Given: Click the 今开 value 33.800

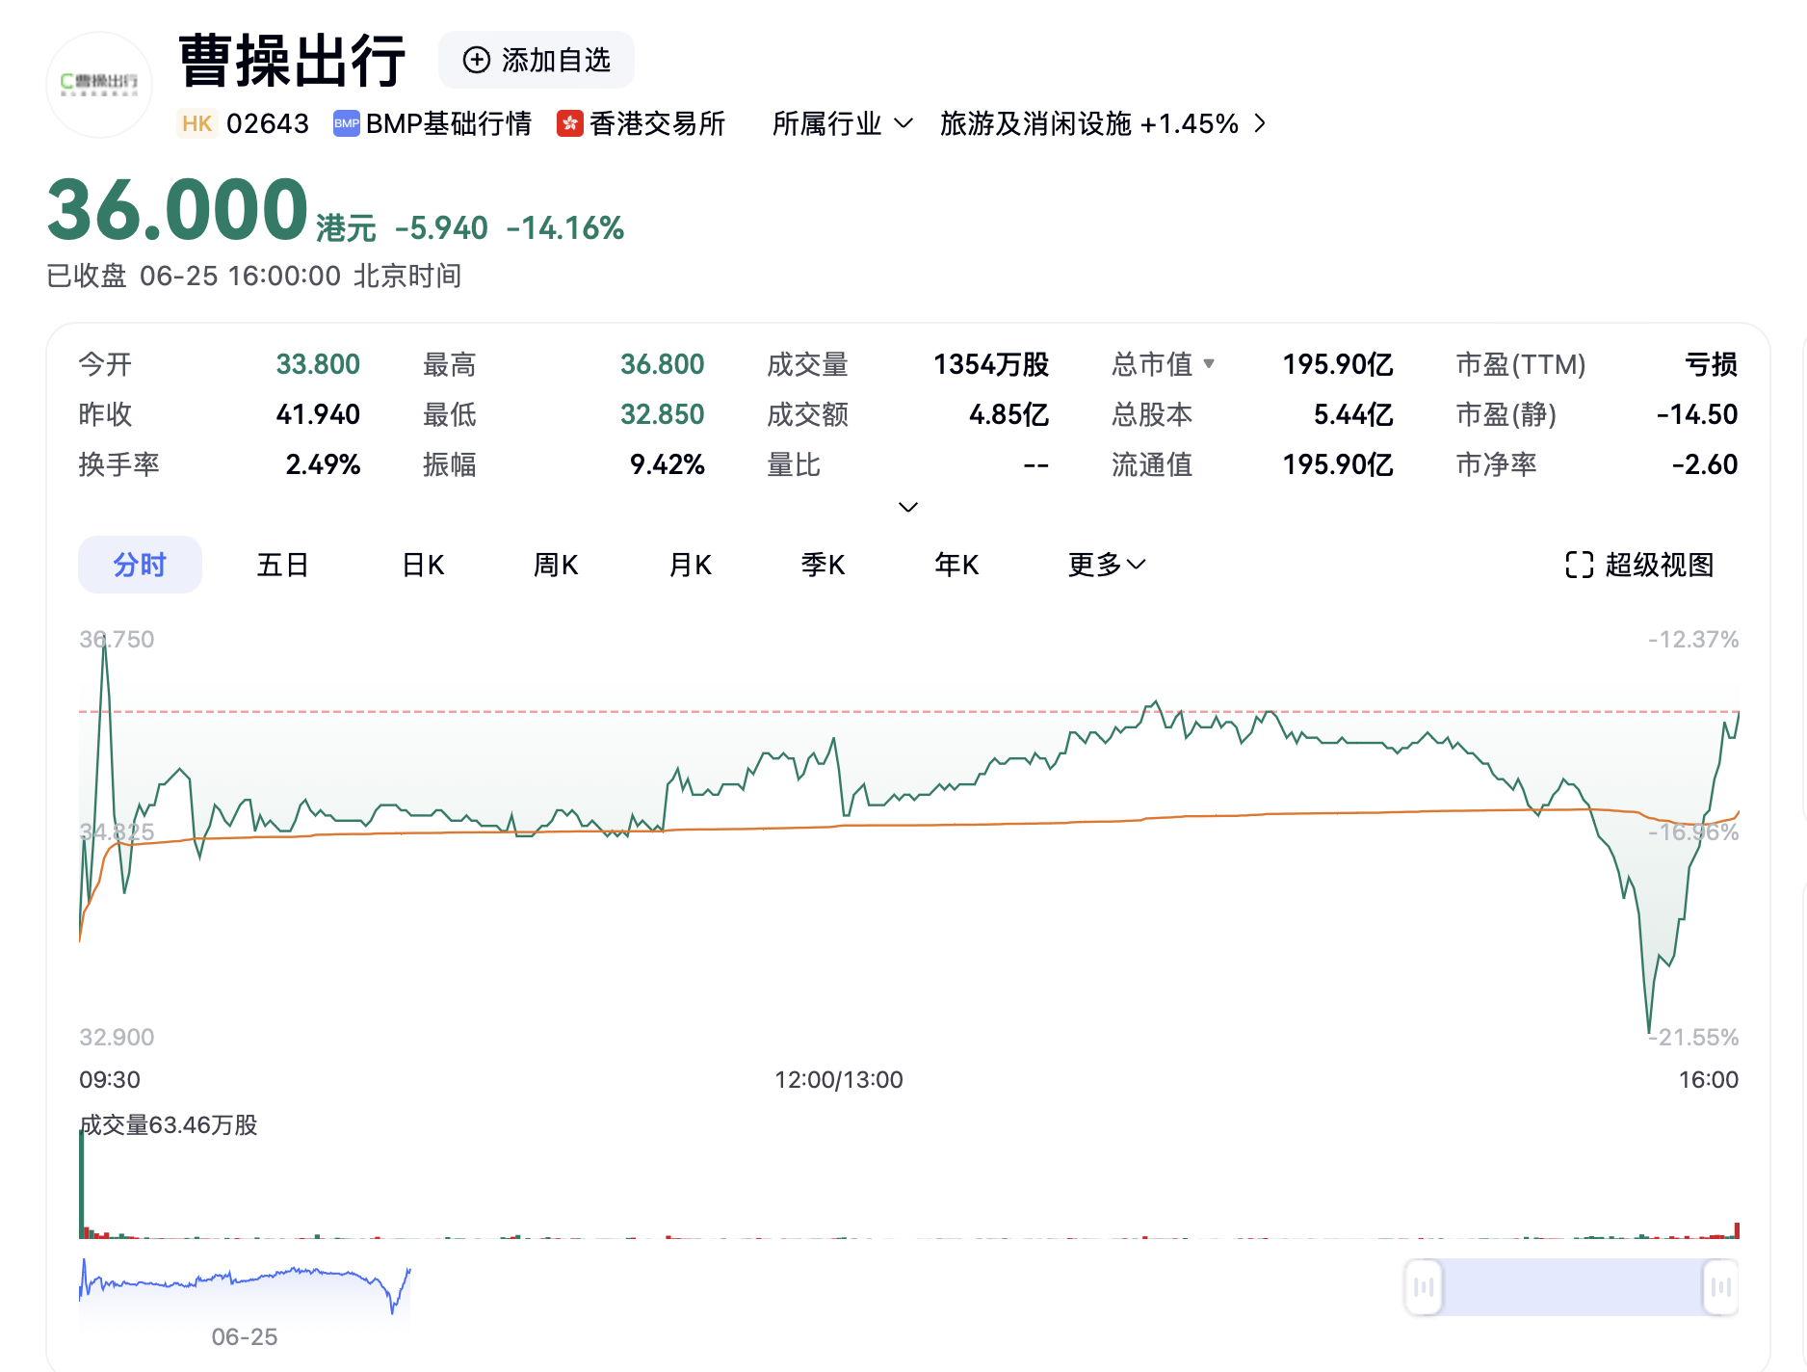Looking at the screenshot, I should (x=318, y=364).
